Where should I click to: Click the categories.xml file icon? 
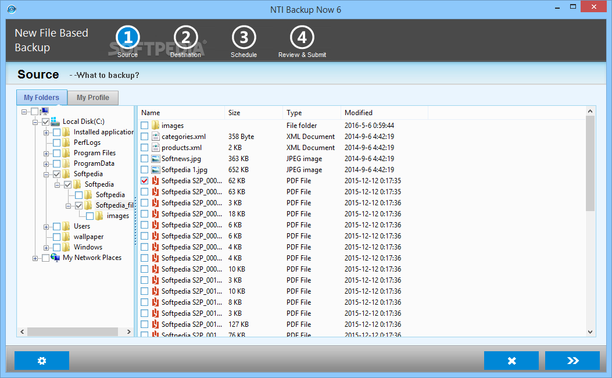click(155, 136)
